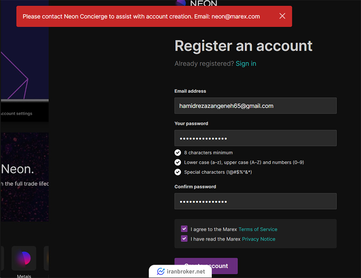
Task: Click the Special characters check icon
Action: click(x=178, y=172)
